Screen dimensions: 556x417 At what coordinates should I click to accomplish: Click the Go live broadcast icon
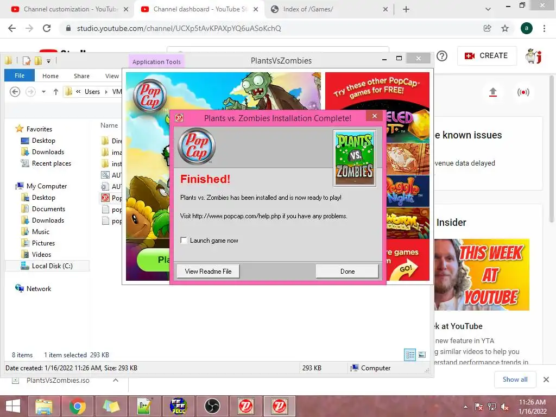tap(523, 92)
